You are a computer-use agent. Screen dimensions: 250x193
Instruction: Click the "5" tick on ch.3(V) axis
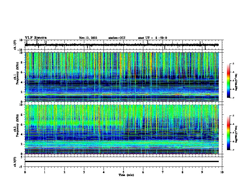[x=22, y=157]
